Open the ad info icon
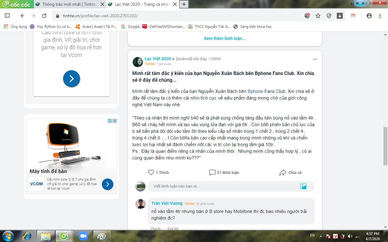Viewport: 388px width, 242px height. point(110,121)
